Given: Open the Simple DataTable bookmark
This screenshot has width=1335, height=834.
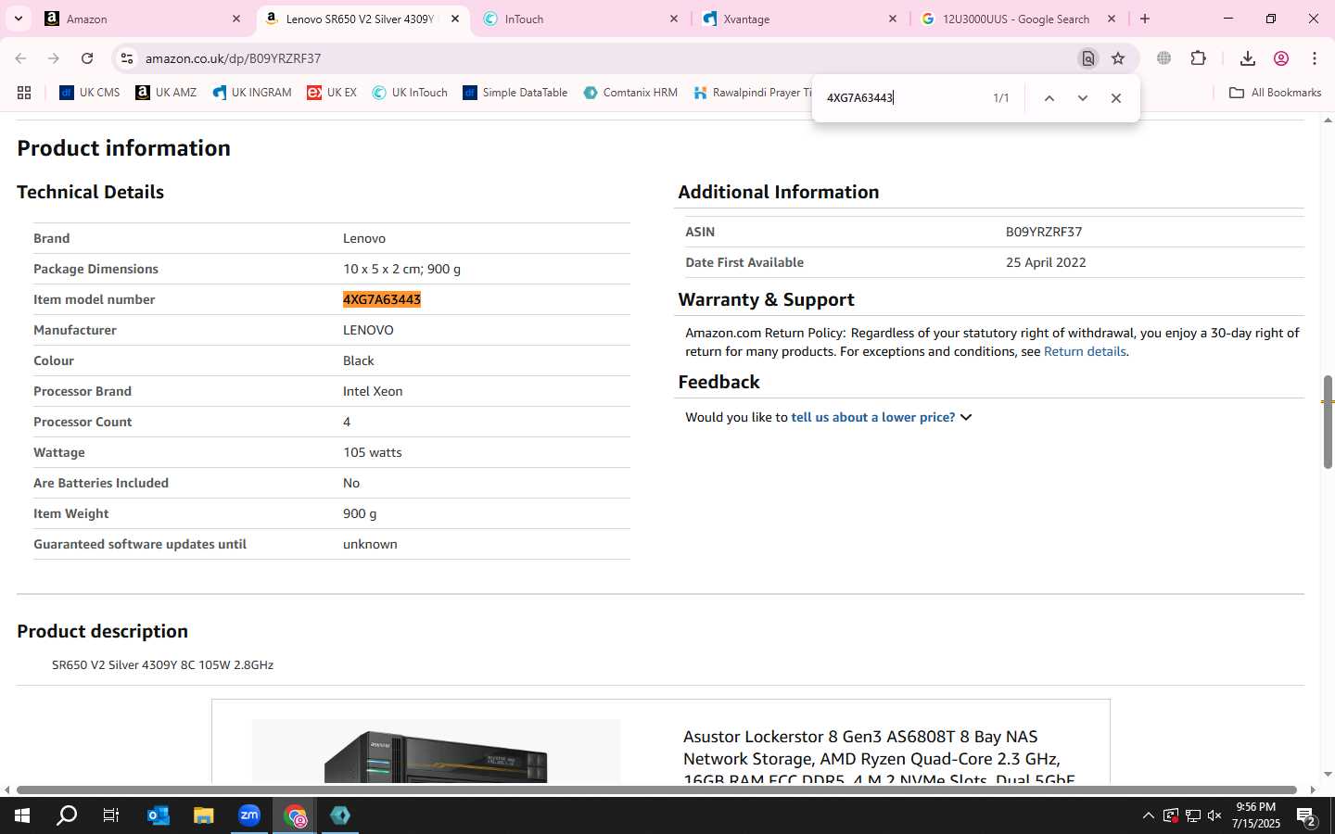Looking at the screenshot, I should tap(515, 93).
